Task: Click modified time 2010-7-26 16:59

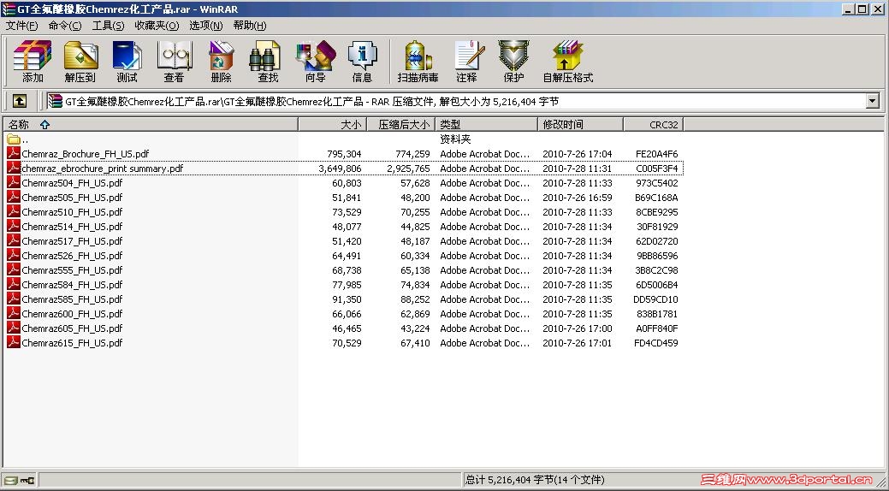Action: coord(578,198)
